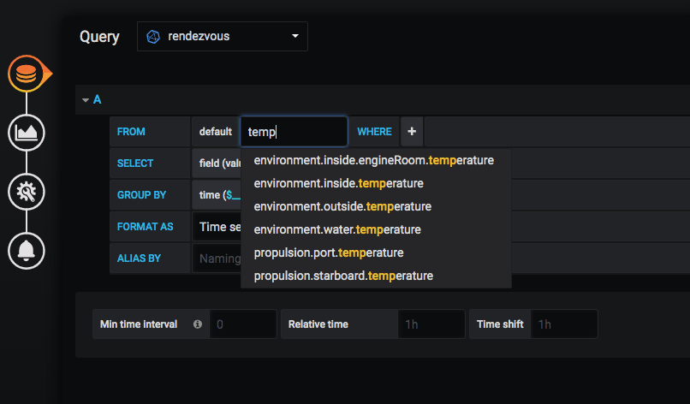
Task: Click the Time shift label
Action: coord(500,324)
